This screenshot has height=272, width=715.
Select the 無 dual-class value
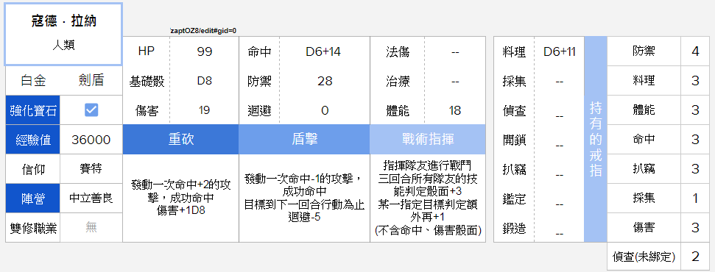pos(91,228)
